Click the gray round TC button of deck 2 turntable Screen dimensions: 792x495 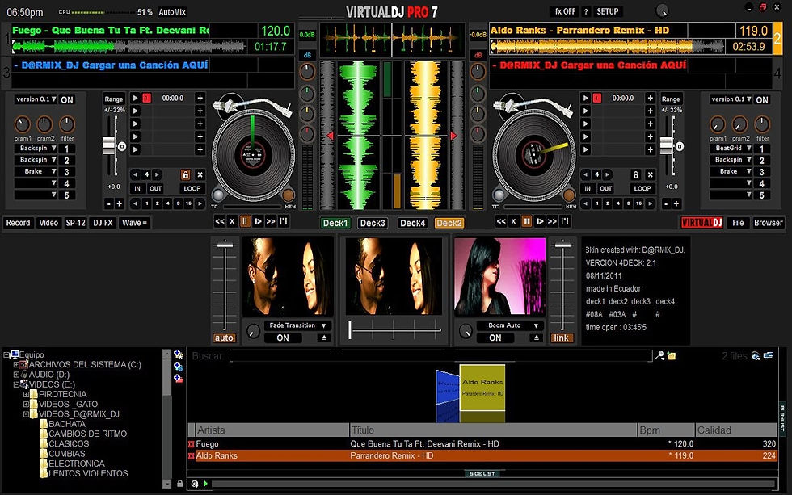(x=499, y=195)
